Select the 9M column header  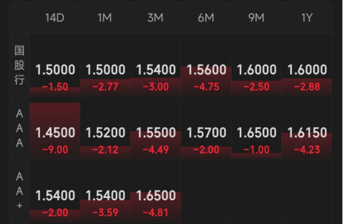[256, 17]
